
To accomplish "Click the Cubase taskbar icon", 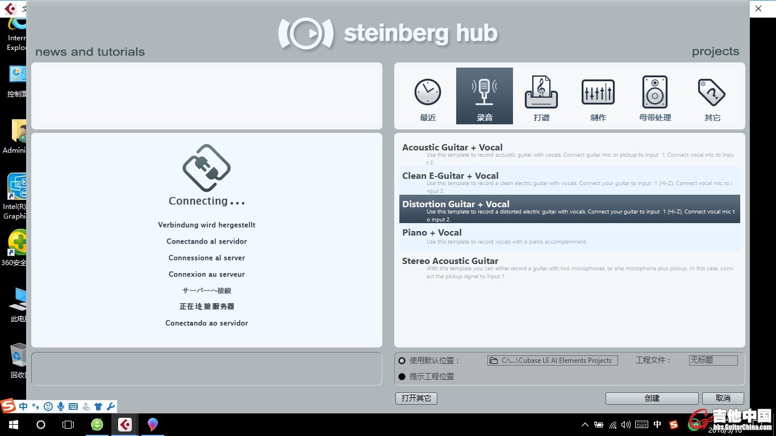I will [125, 425].
